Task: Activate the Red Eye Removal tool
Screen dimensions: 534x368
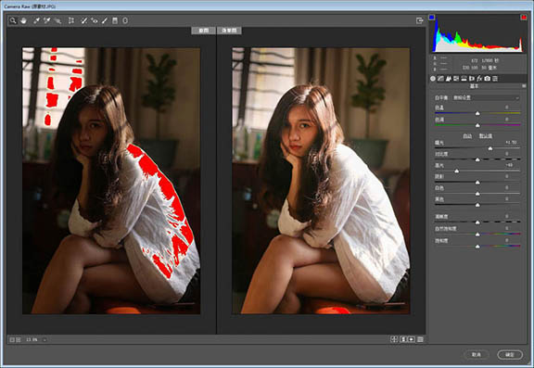Action: (95, 20)
